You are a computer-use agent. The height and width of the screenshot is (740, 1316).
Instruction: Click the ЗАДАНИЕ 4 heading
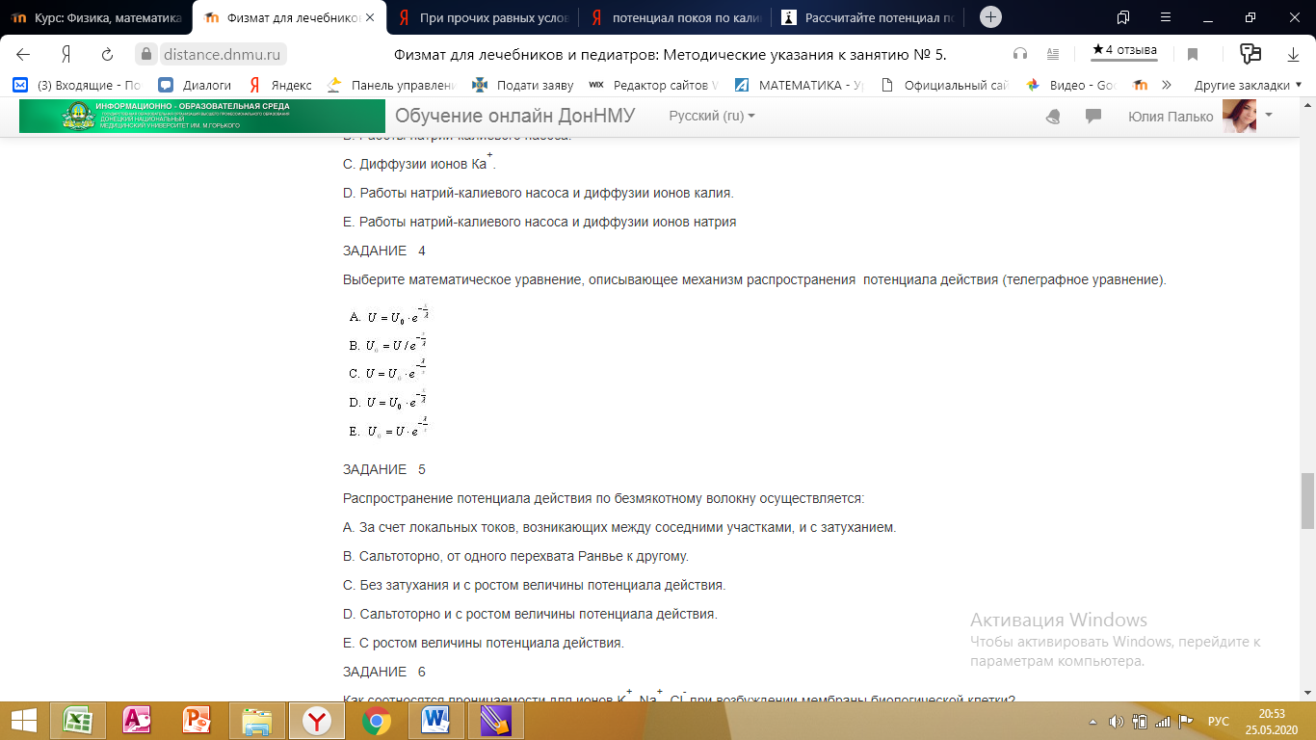[x=384, y=251]
